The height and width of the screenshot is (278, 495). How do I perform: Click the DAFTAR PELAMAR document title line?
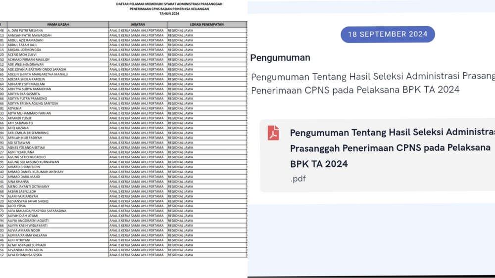click(169, 4)
